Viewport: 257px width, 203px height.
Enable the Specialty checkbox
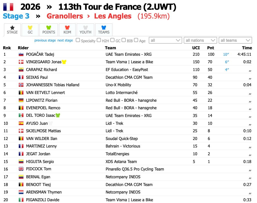[x=78, y=40]
